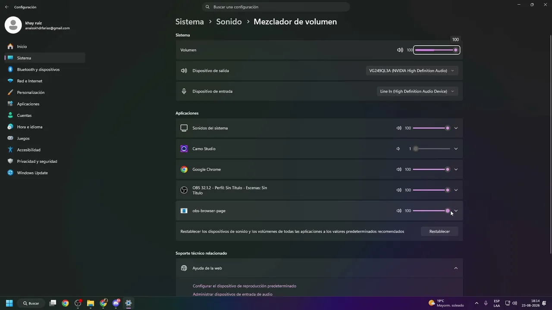Expand OBS 32.1.2 options chevron
Viewport: 552px width, 310px height.
(456, 190)
